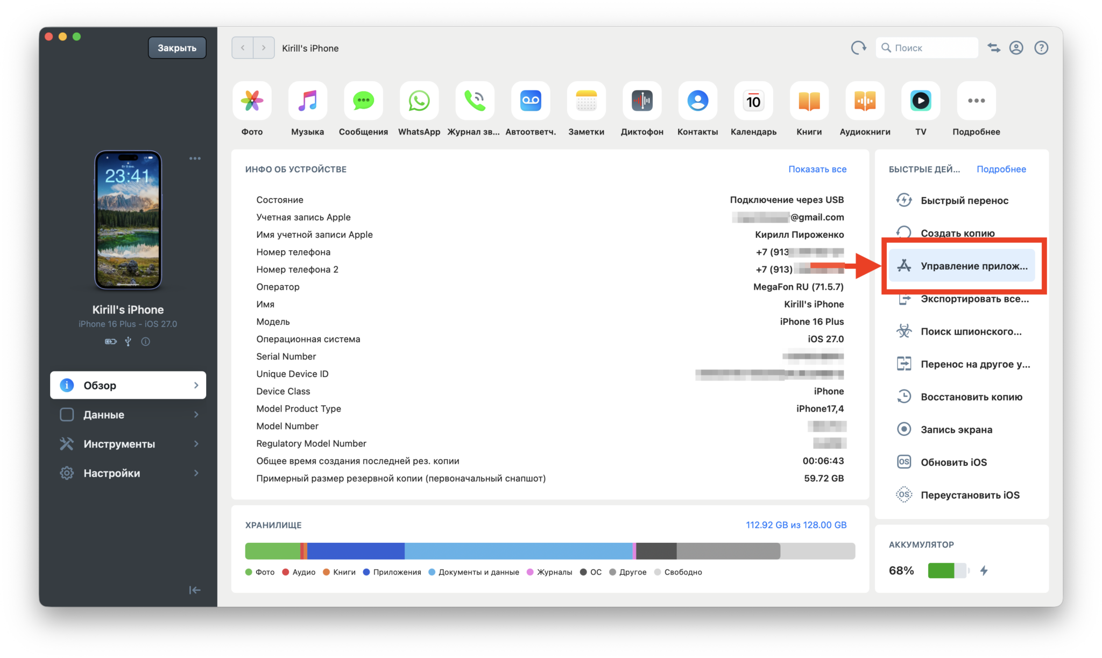Click the spyware scan (Поиск шпионского) icon
Viewport: 1102px width, 658px height.
(x=904, y=331)
